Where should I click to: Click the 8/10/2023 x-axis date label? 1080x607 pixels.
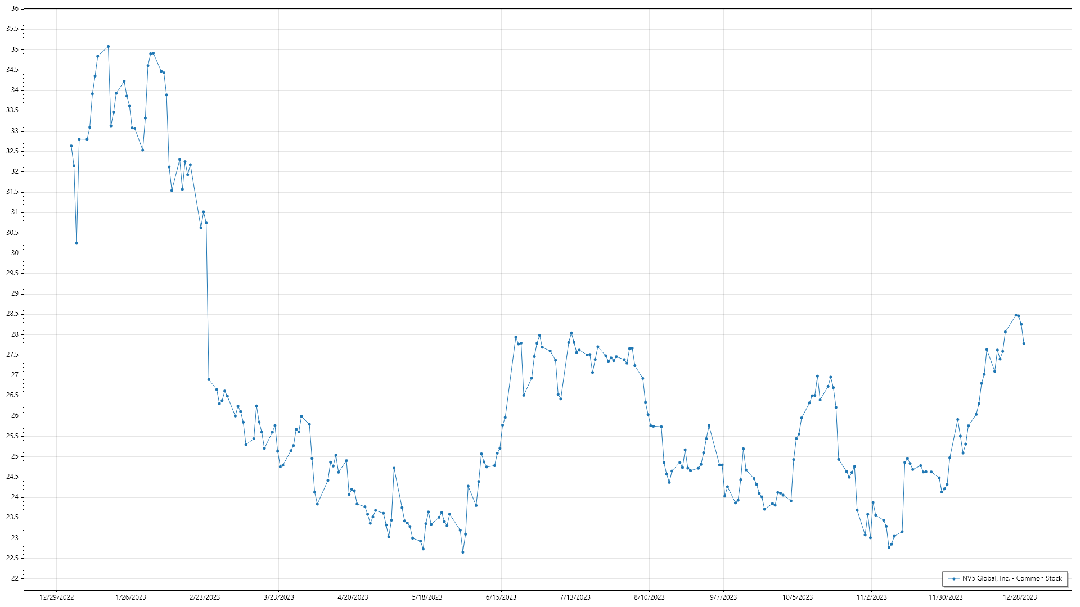[649, 597]
